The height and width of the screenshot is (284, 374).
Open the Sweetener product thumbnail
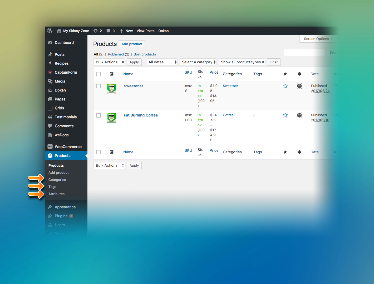(x=112, y=88)
